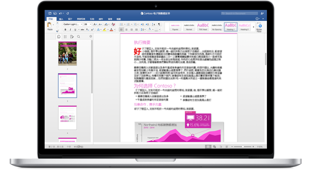This screenshot has height=170, width=312.
Task: Toggle Underline formatting
Action: (x=75, y=30)
